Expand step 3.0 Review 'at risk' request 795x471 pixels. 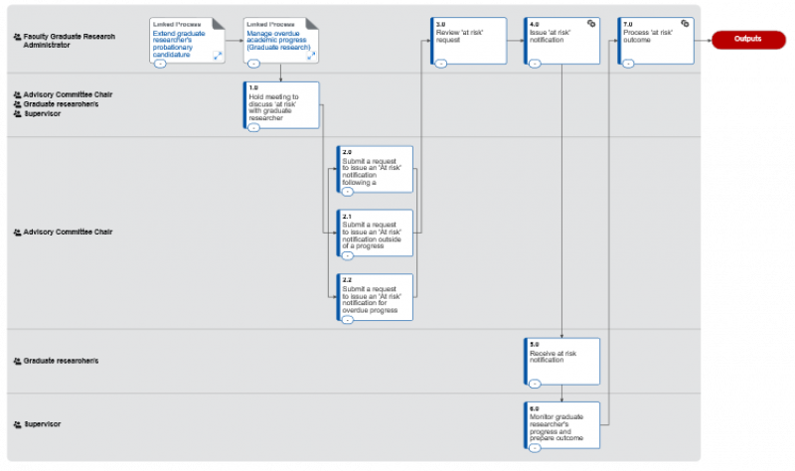pos(441,64)
